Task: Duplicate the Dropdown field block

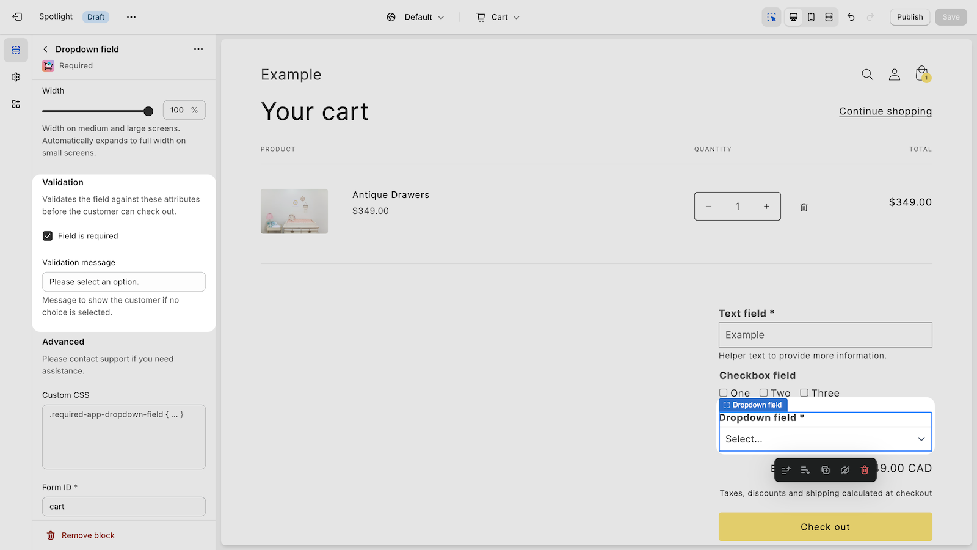Action: [x=825, y=470]
